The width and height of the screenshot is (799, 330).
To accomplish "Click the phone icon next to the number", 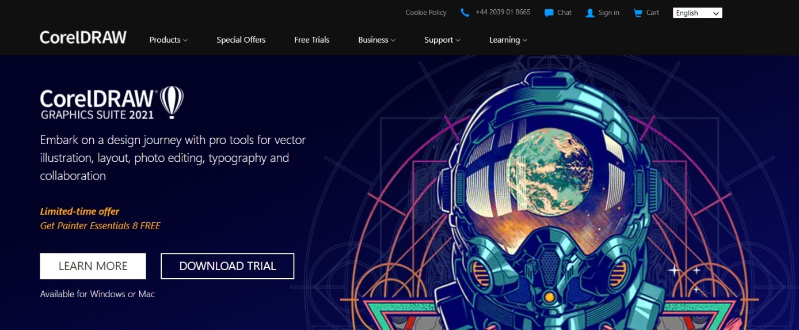I will (465, 13).
